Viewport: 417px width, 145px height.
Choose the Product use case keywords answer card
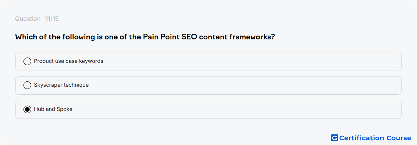(x=208, y=61)
